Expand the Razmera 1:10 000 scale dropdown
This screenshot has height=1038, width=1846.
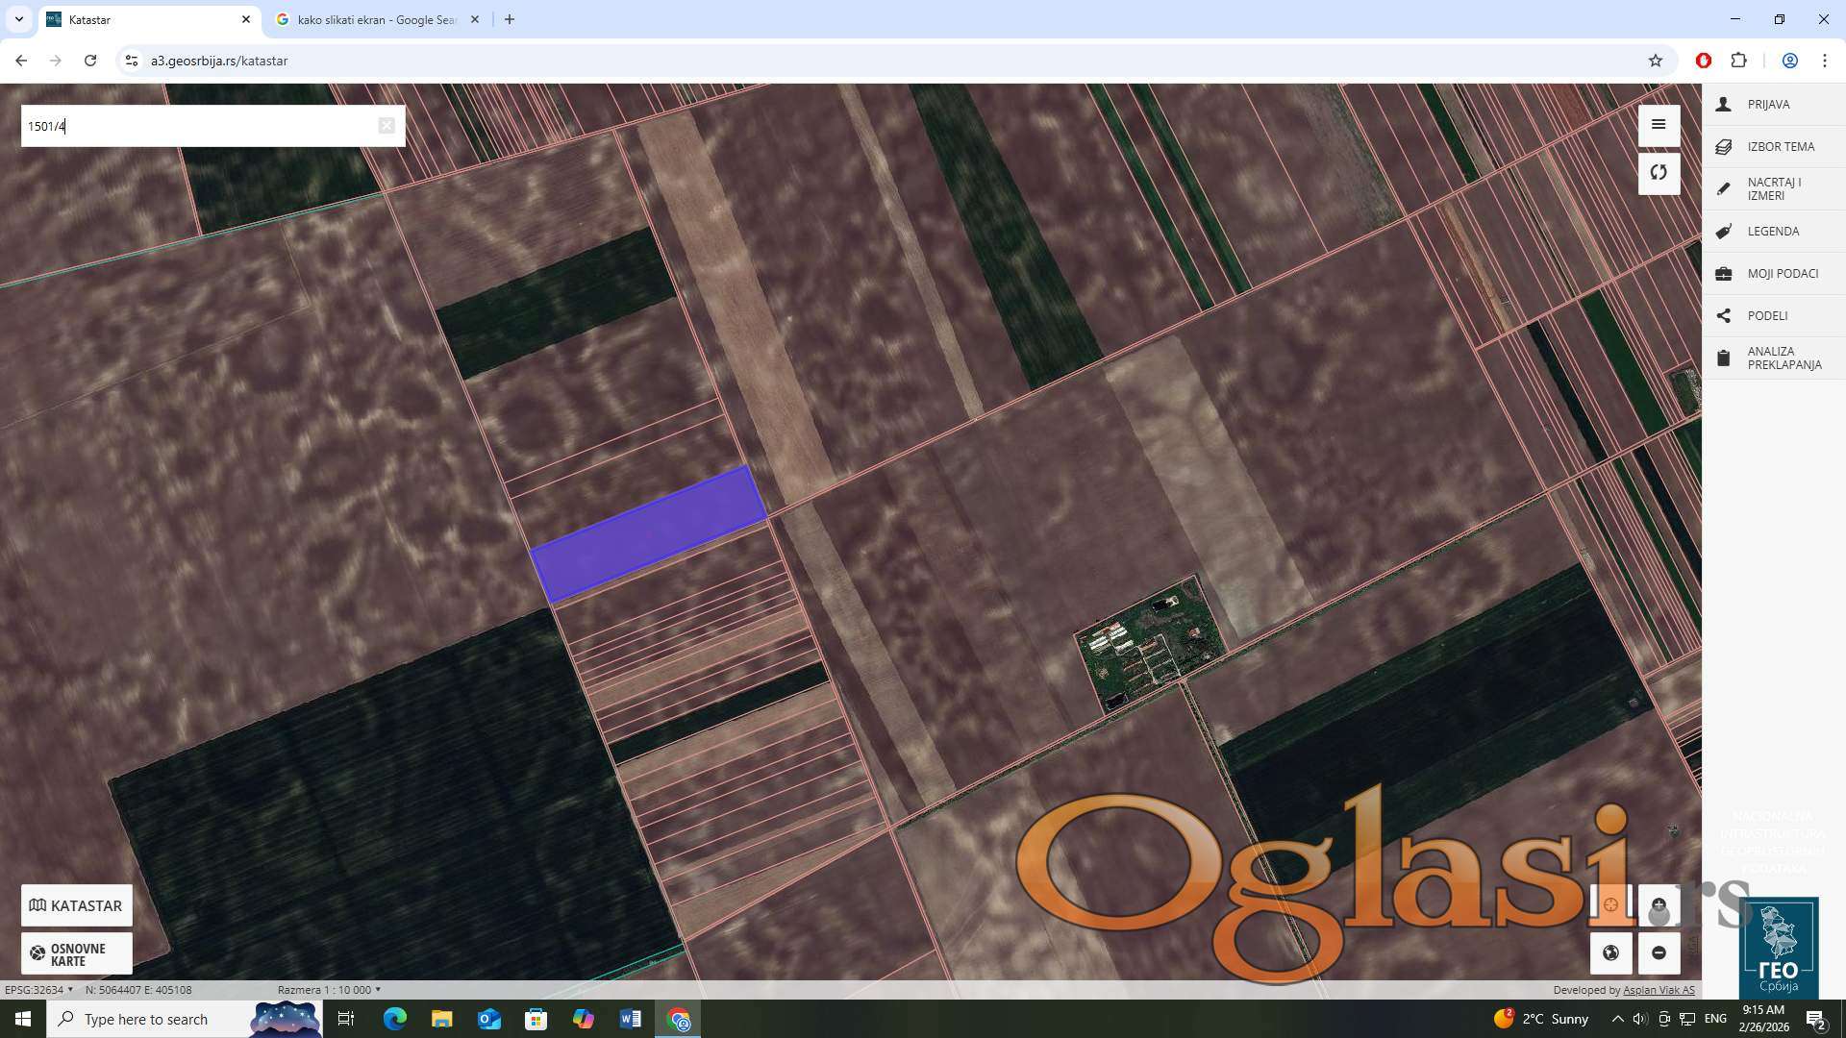pyautogui.click(x=329, y=990)
